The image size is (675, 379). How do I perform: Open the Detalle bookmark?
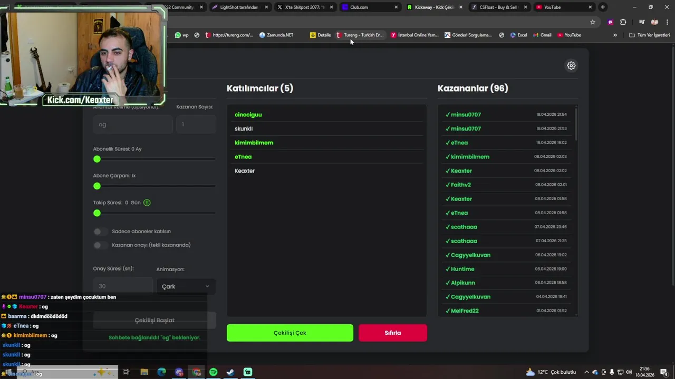321,35
